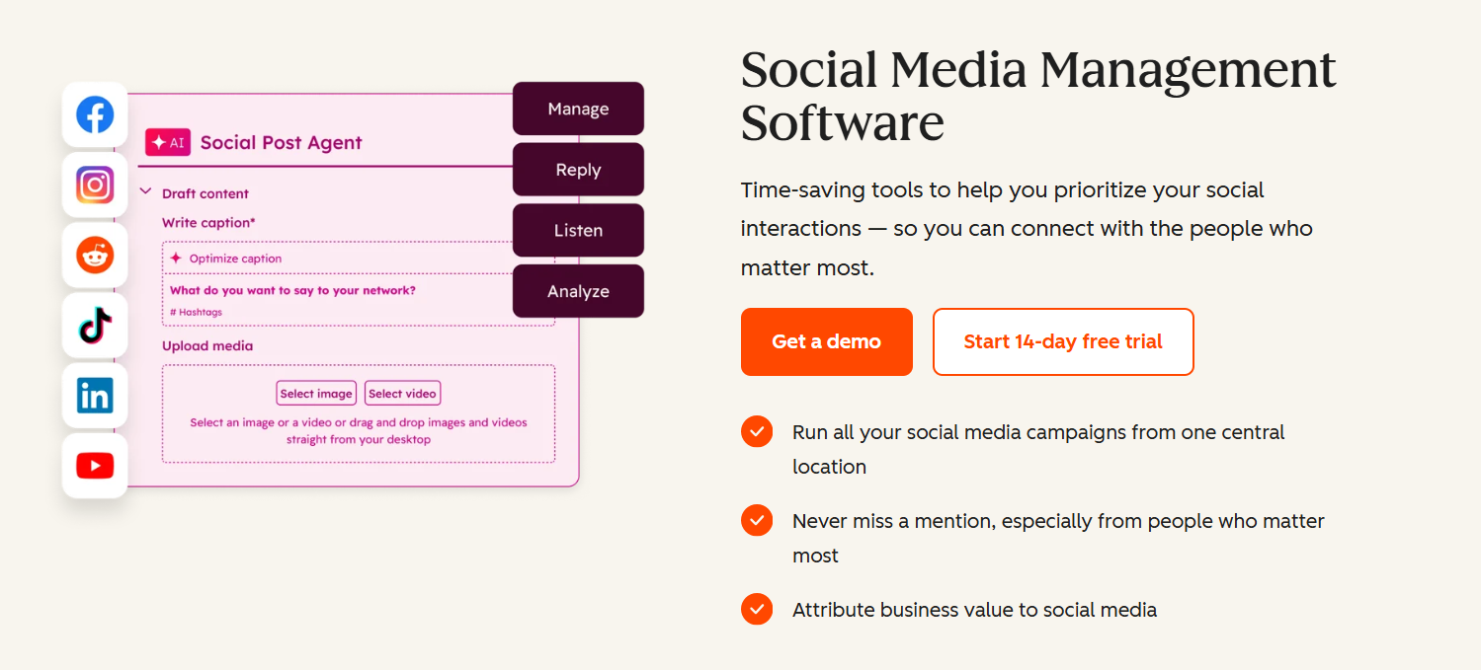Viewport: 1481px width, 670px height.
Task: Collapse the Draft content section
Action: tap(145, 192)
